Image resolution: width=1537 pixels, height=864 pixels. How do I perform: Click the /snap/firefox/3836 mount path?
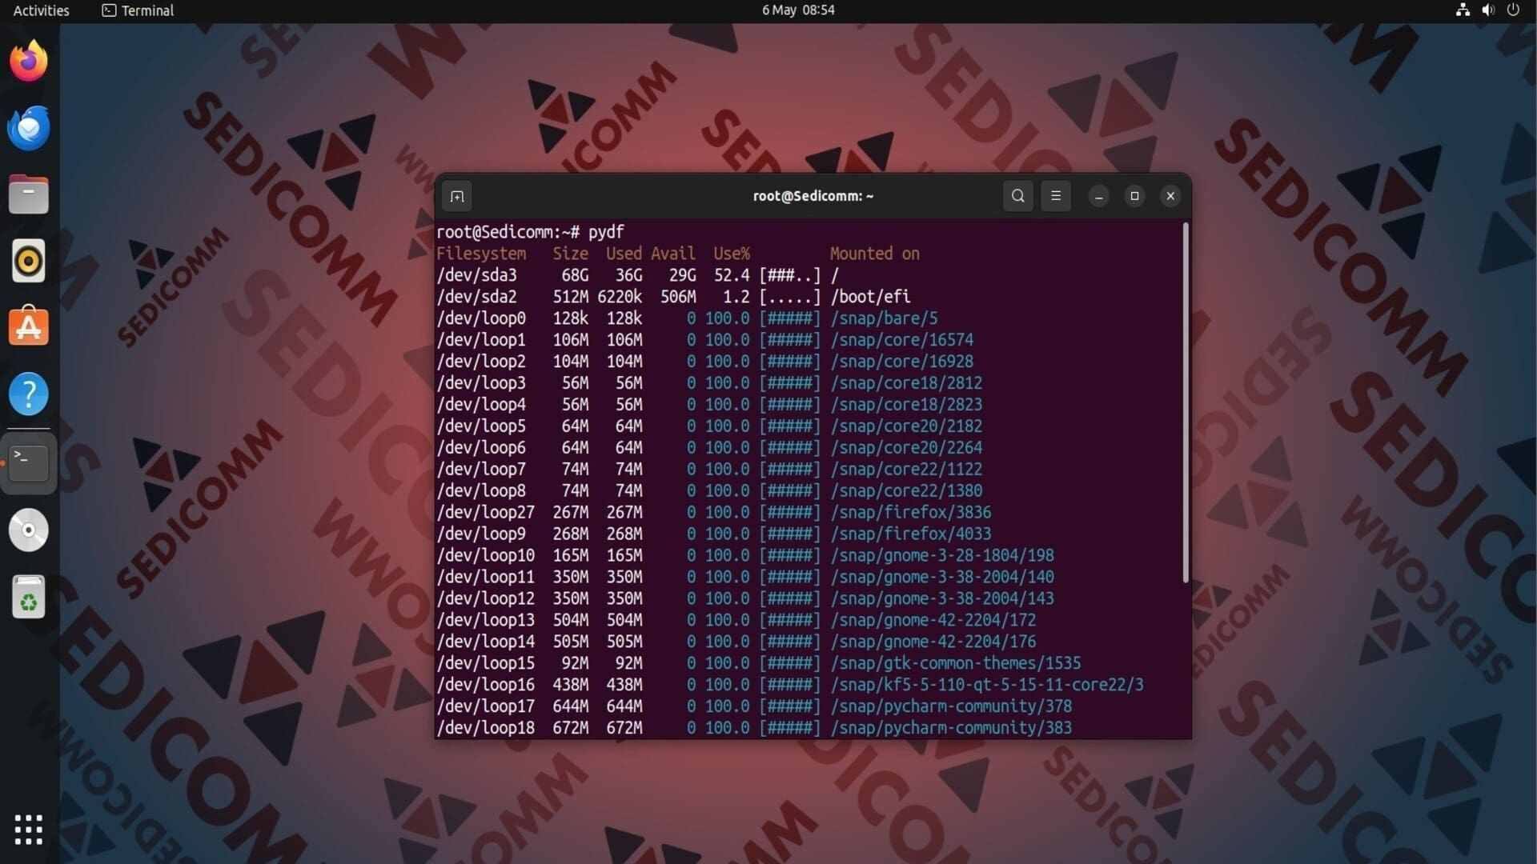(911, 512)
